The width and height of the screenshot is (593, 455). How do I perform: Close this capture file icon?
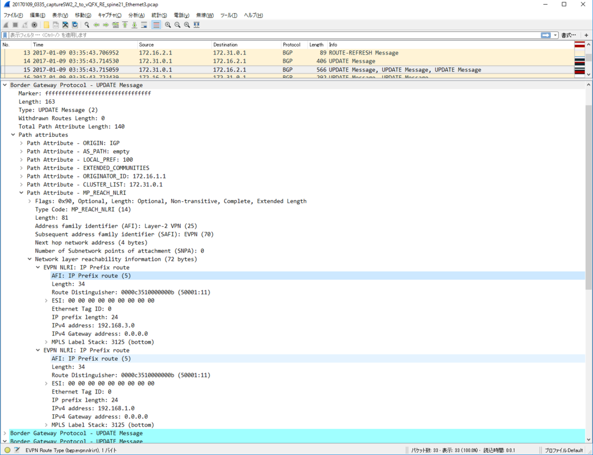[65, 25]
